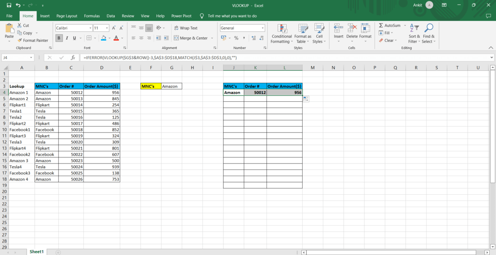Click the Format Painter brush
This screenshot has width=496, height=255.
[33, 41]
